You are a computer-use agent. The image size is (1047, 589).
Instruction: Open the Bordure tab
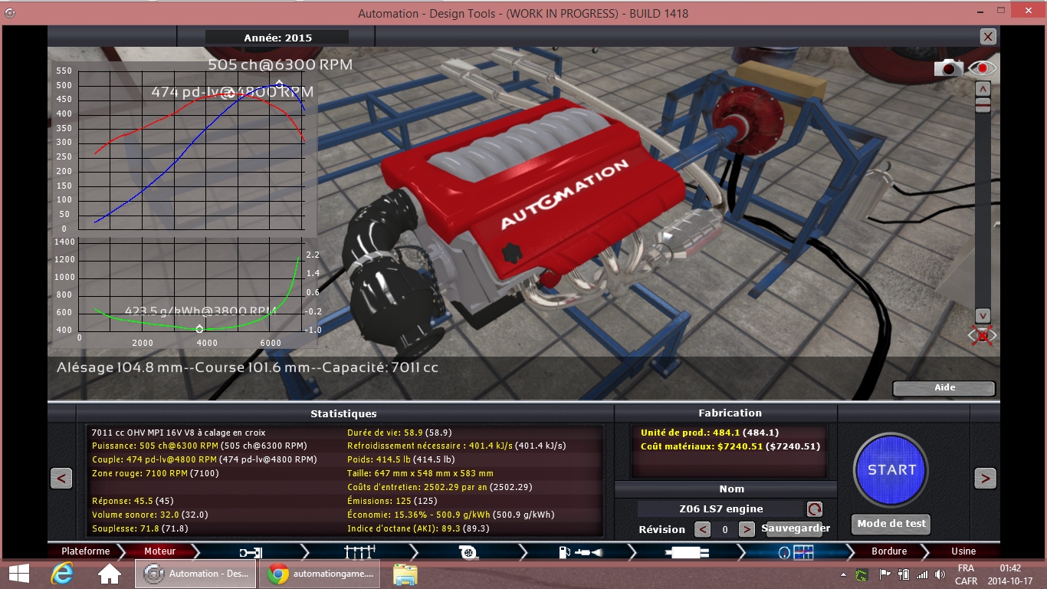tap(889, 551)
